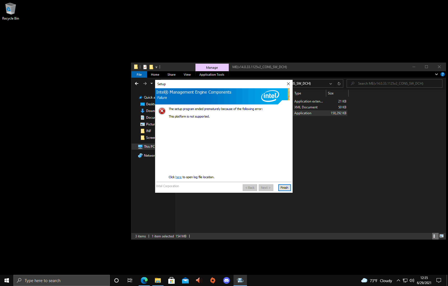
Task: Click the Explorer forward arrow
Action: coord(145,84)
